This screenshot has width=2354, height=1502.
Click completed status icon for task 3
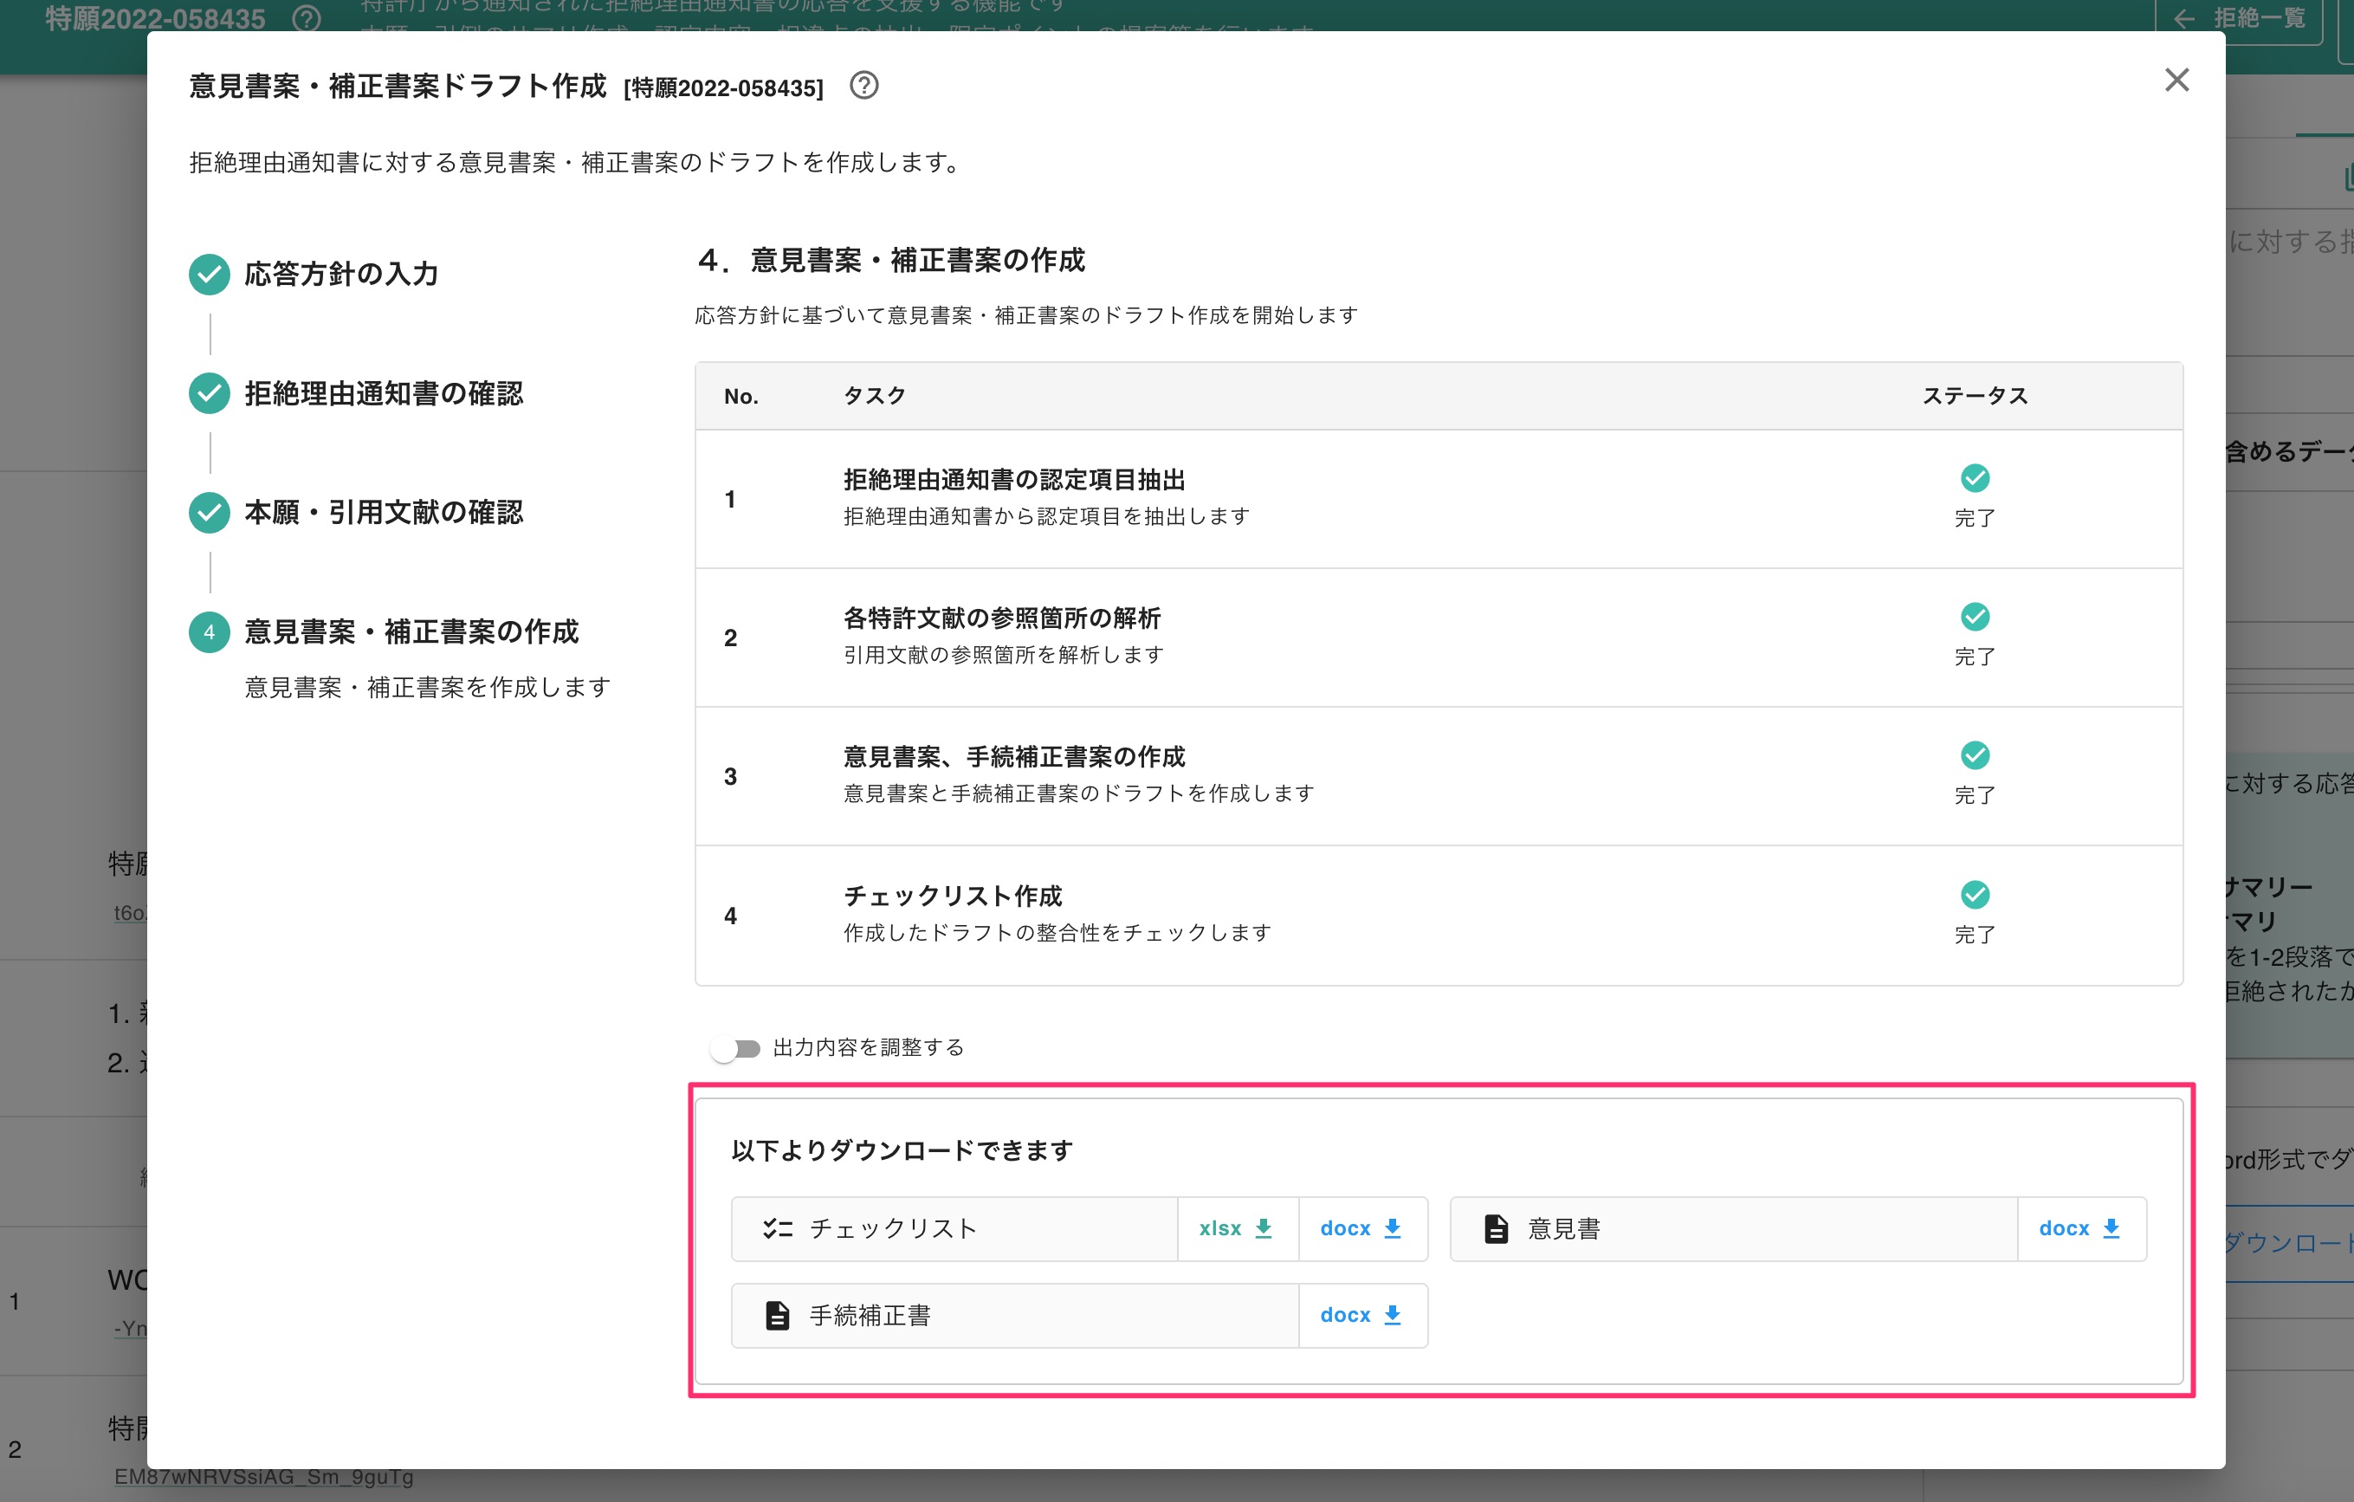pos(1975,755)
